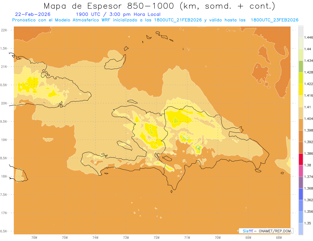Click the legend value 1.35
The width and height of the screenshot is (313, 241).
(308, 223)
